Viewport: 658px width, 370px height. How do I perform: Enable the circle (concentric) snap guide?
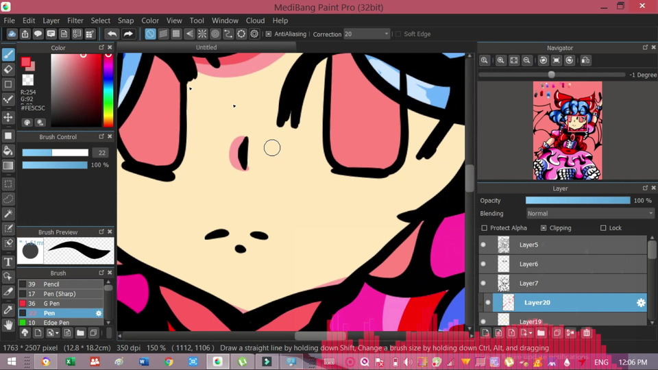point(215,34)
